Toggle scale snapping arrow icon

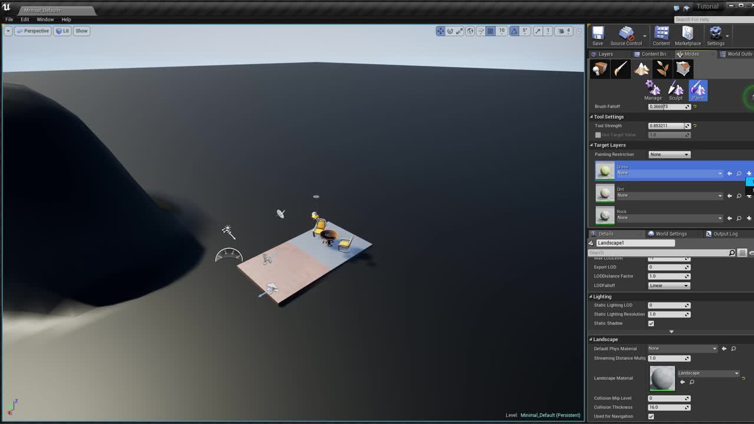(x=538, y=31)
